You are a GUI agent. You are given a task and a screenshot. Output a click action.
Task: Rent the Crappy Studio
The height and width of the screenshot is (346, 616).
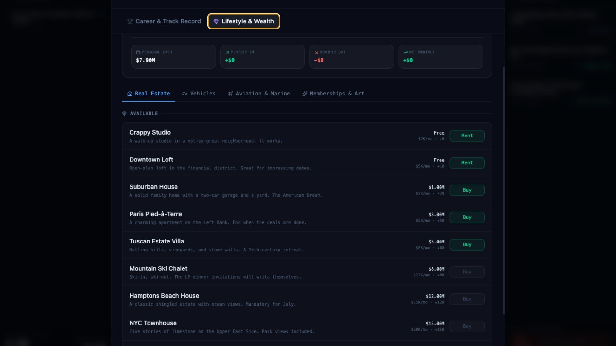click(467, 136)
